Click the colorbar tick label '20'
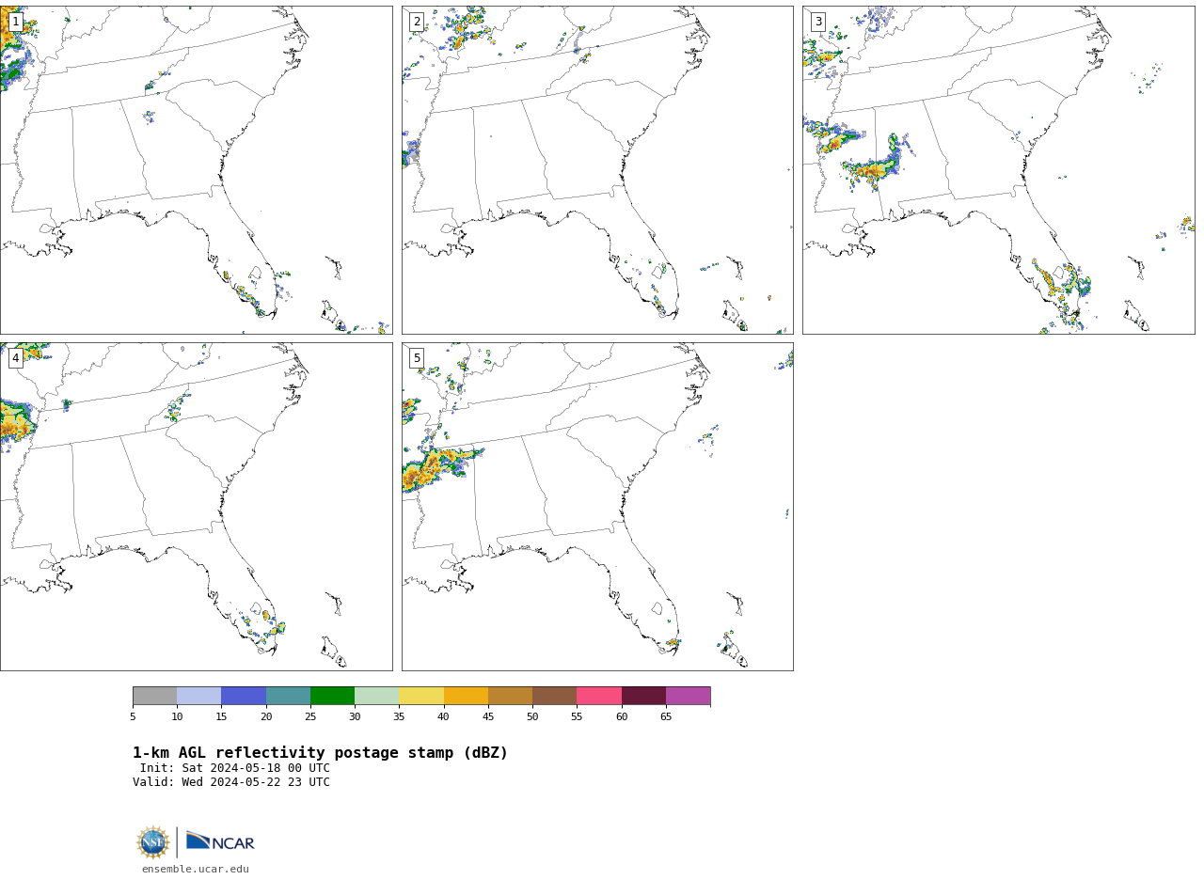 (x=266, y=717)
